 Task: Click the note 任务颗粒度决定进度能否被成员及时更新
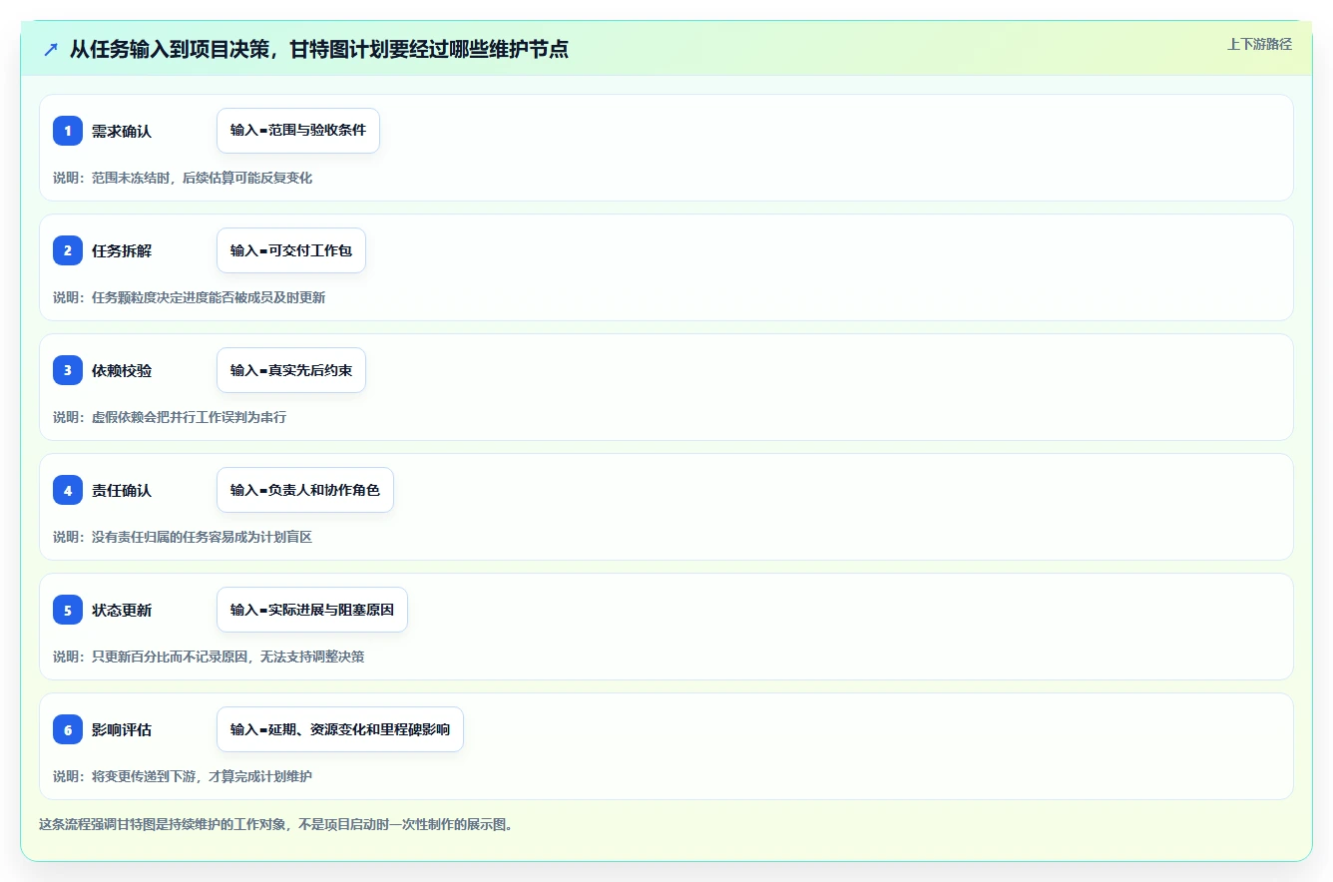209,297
